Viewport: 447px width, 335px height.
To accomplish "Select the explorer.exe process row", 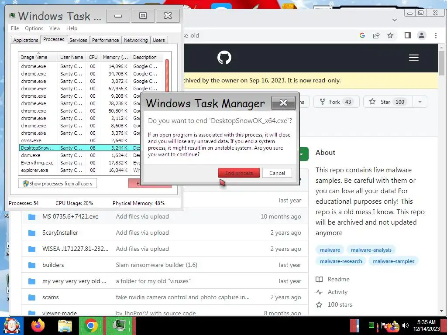I will (80, 170).
